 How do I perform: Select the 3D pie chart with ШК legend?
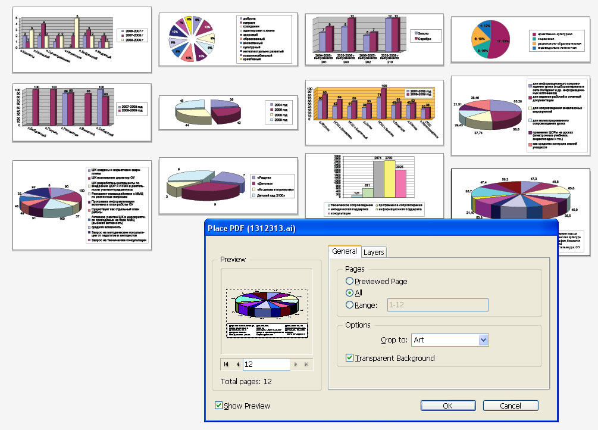click(x=82, y=205)
